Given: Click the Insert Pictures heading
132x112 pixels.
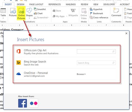Looking at the screenshot, I should (x=31, y=40).
